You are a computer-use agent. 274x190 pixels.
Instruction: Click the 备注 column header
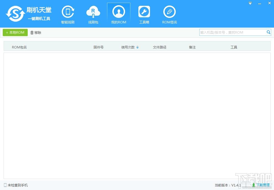[192, 47]
